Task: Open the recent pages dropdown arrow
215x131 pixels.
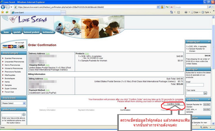Action: coord(11,7)
